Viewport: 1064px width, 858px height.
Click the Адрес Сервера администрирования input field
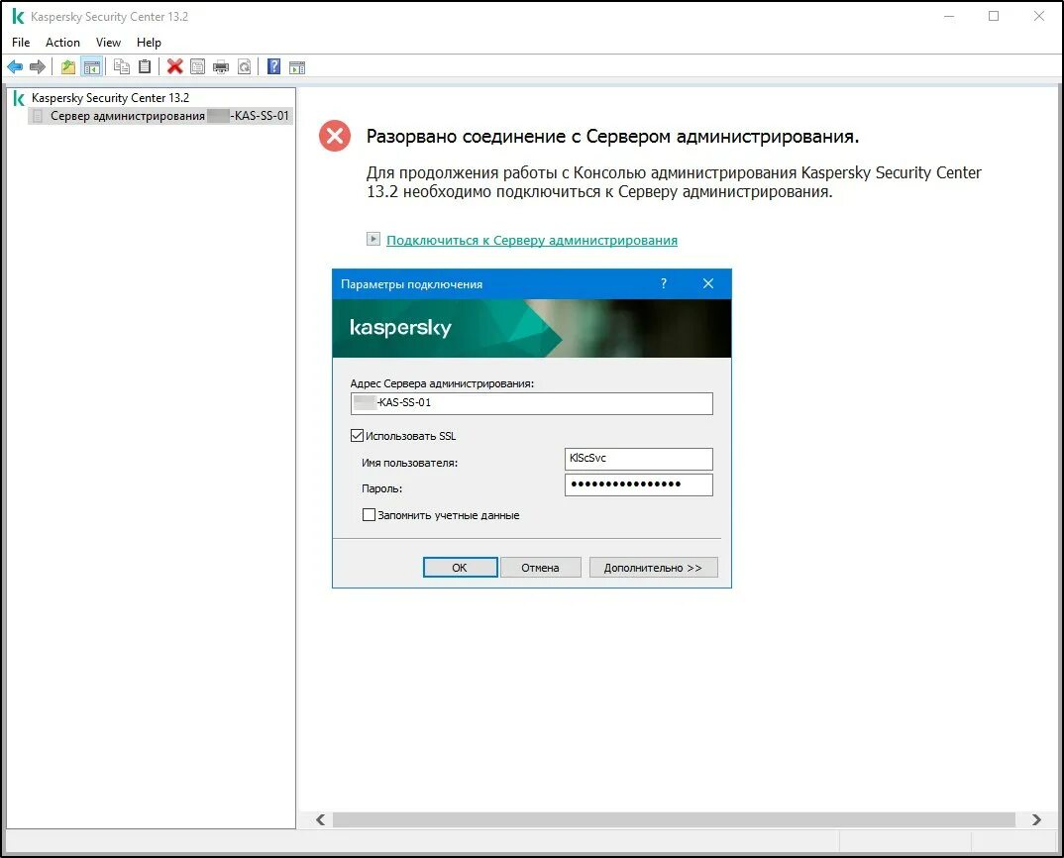(532, 403)
